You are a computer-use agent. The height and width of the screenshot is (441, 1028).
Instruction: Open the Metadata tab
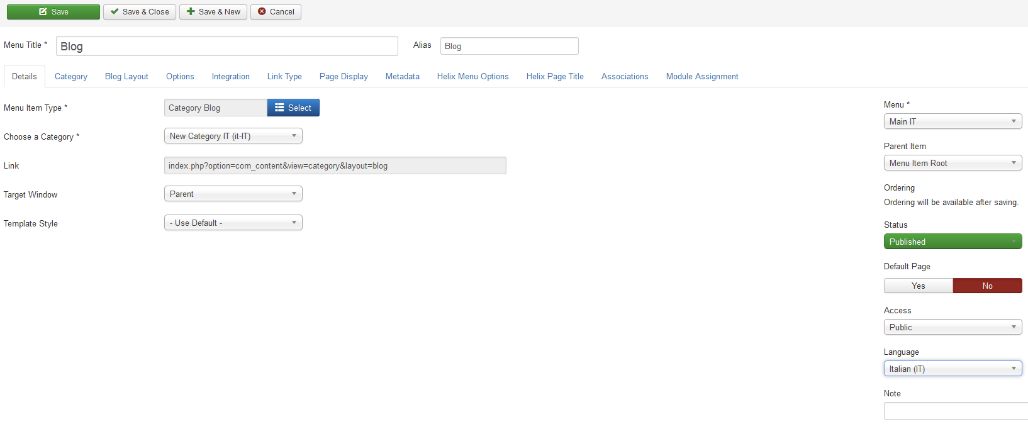coord(402,76)
